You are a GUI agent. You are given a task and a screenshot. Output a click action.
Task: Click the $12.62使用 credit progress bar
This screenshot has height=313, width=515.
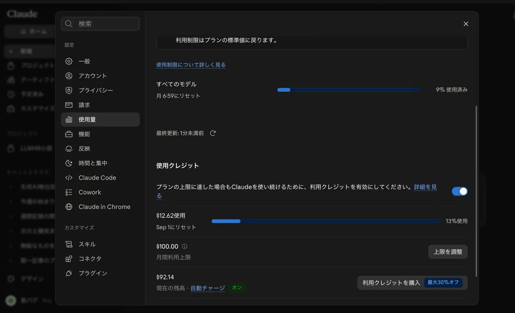[x=326, y=221]
